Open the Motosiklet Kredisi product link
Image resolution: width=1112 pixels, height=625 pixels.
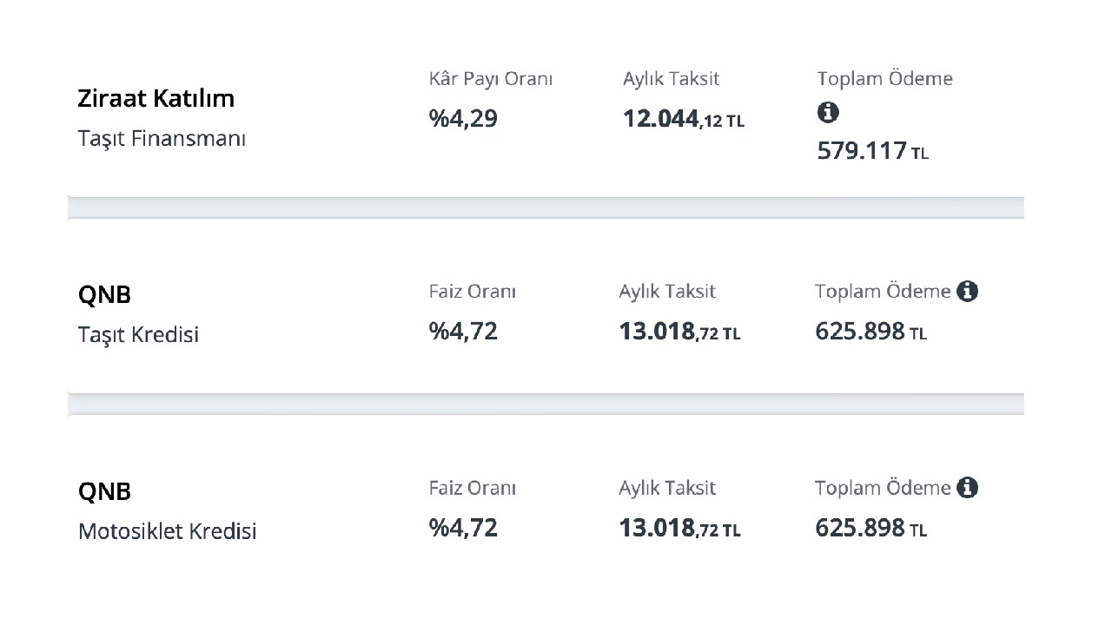(x=168, y=531)
